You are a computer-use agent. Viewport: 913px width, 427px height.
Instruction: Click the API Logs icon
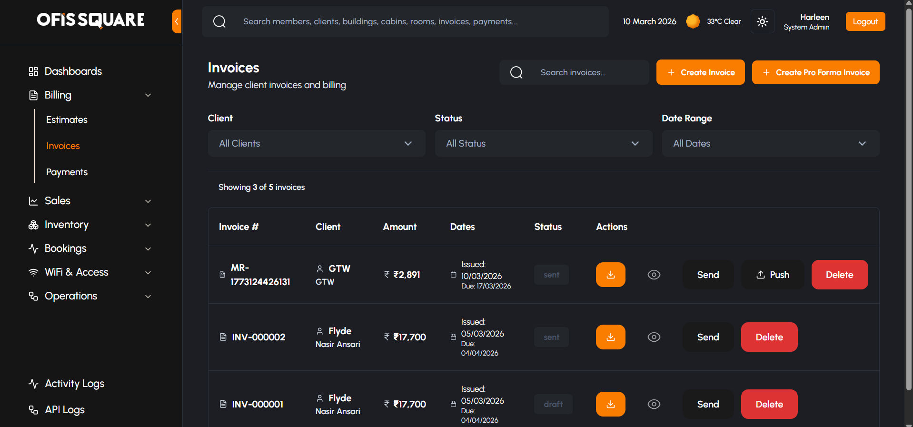pyautogui.click(x=33, y=410)
